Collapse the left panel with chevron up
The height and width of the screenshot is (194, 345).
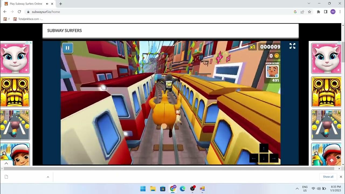pyautogui.click(x=6, y=163)
